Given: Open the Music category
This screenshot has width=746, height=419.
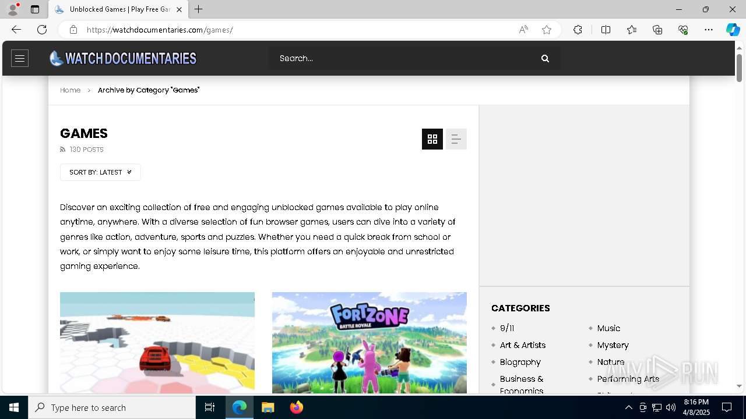Looking at the screenshot, I should [608, 328].
